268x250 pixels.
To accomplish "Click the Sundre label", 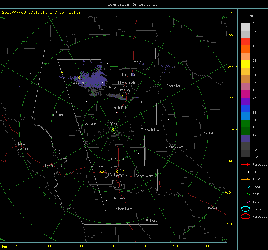I will coord(90,123).
